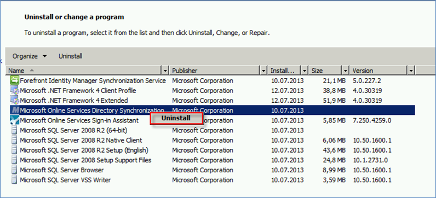
Task: Select Forefront Identity Manager Synchronization Service row
Action: click(213, 80)
